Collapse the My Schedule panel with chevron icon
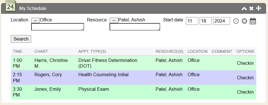 pyautogui.click(x=244, y=9)
